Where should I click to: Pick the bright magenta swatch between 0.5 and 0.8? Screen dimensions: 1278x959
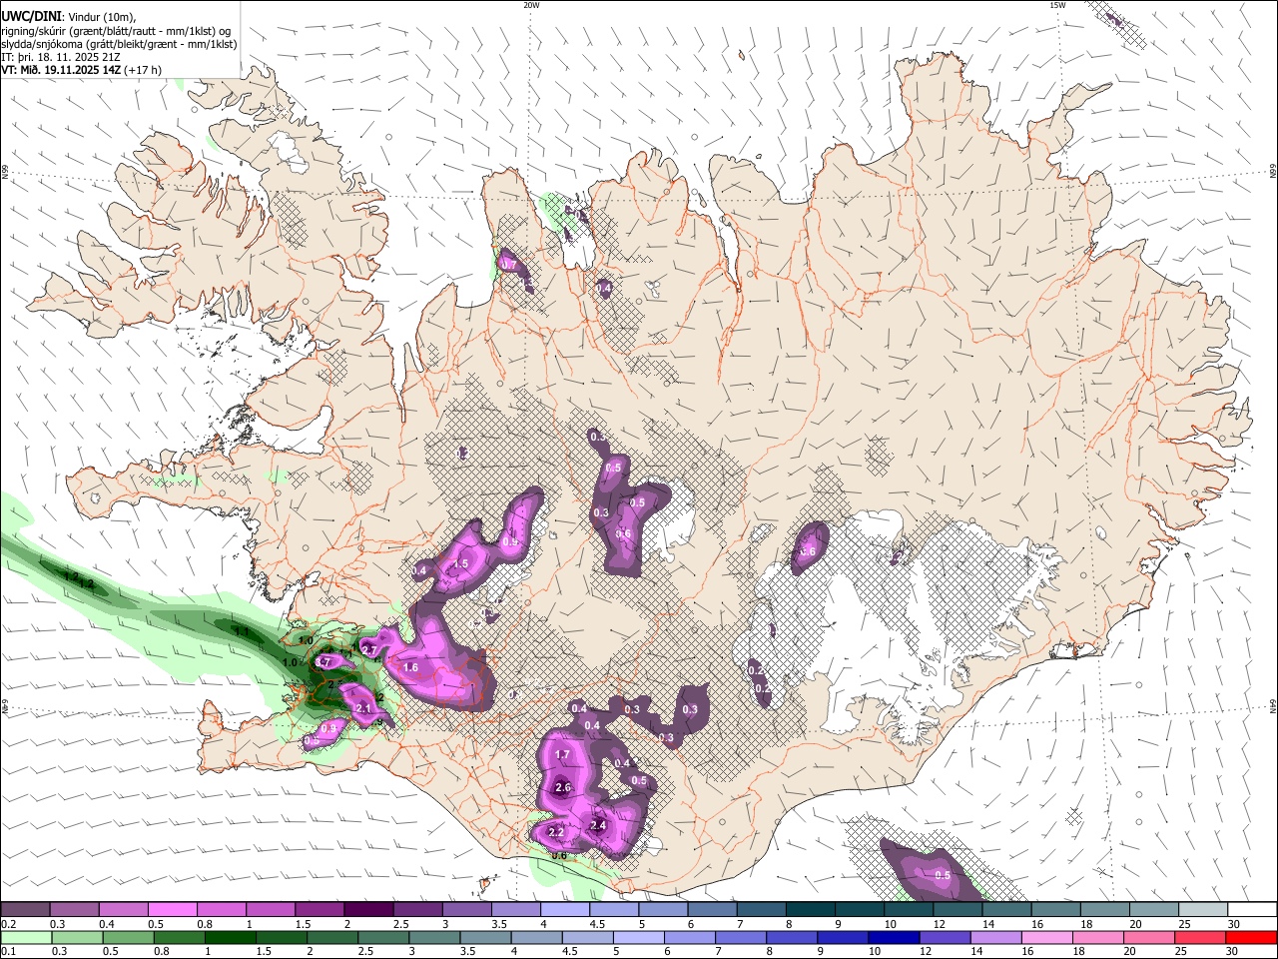tap(172, 910)
